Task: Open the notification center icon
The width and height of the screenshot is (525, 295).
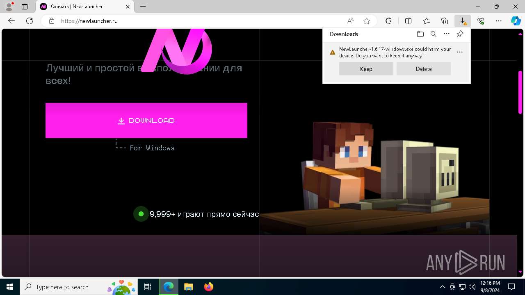Action: [511, 287]
